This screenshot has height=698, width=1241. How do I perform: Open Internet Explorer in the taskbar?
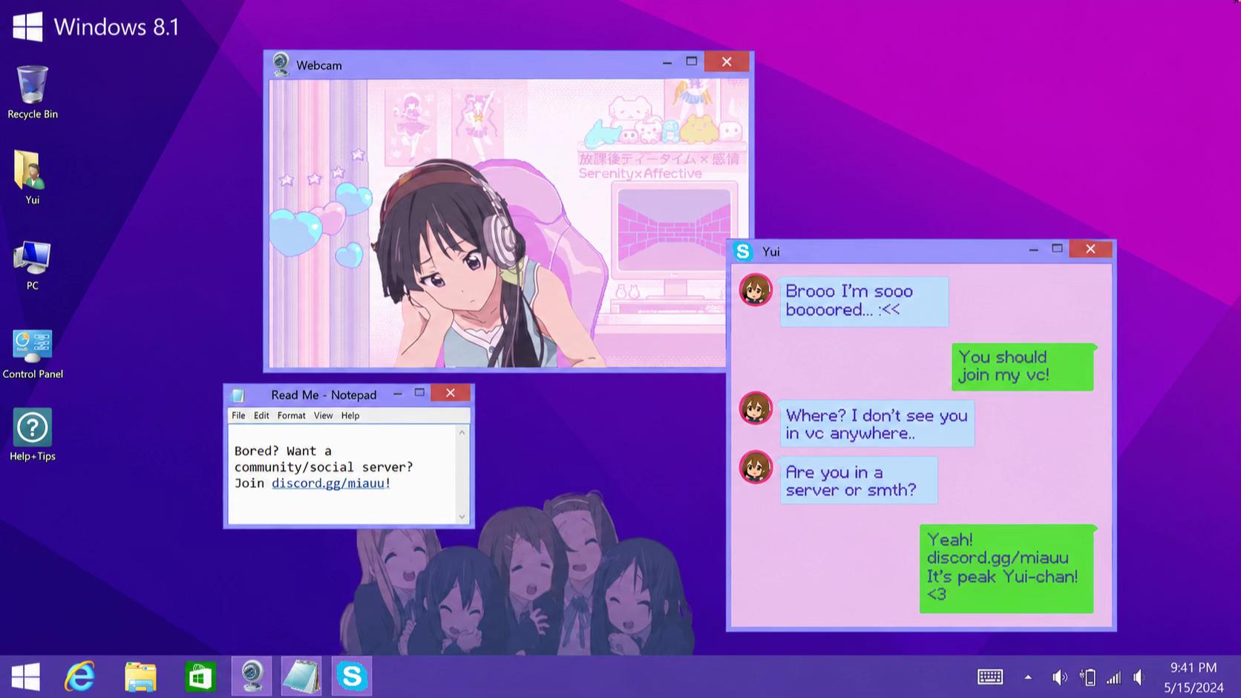click(x=80, y=676)
